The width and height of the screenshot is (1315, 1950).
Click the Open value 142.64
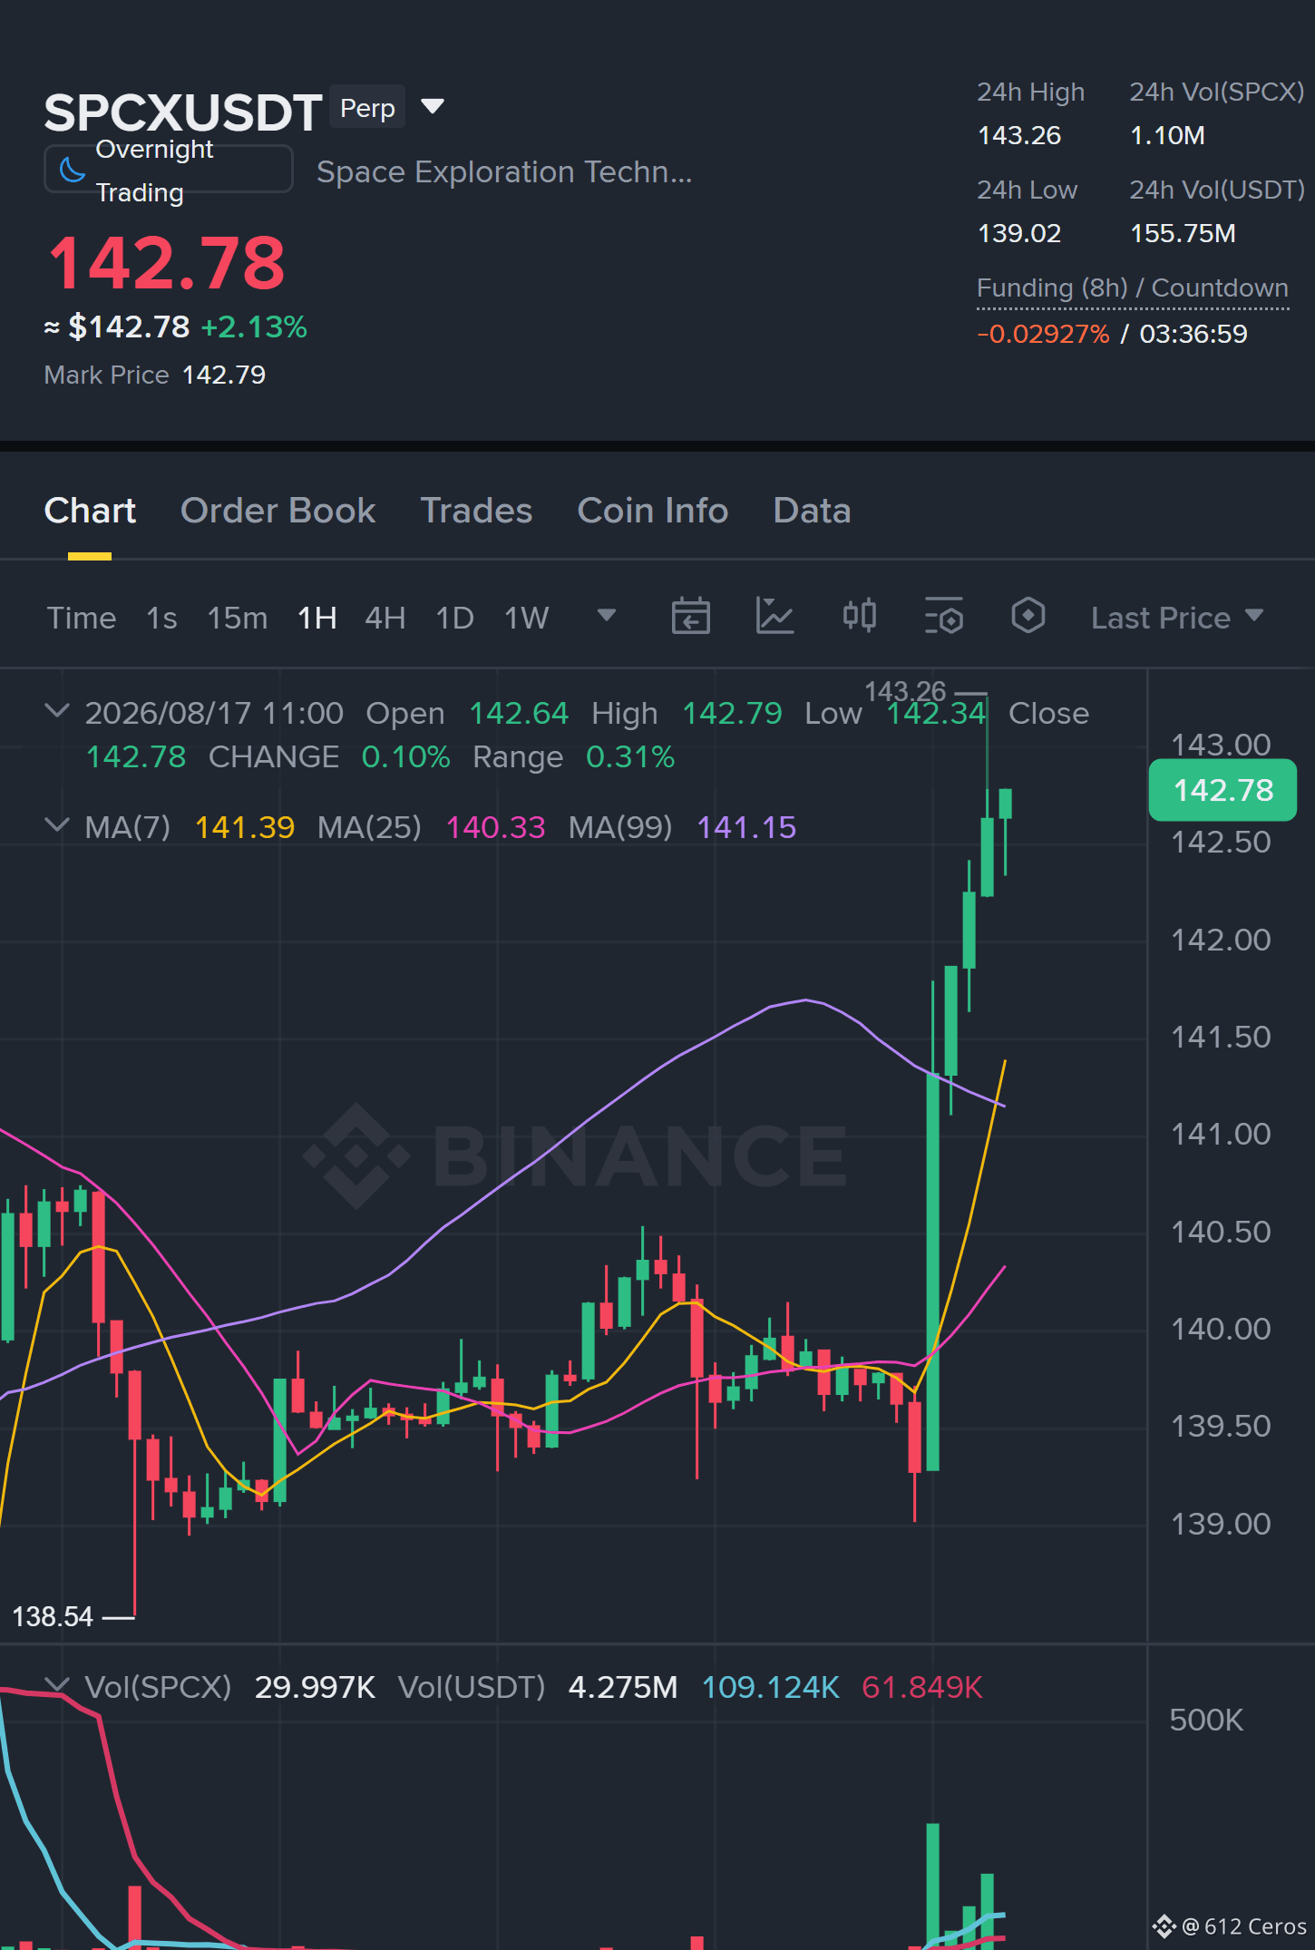519,713
